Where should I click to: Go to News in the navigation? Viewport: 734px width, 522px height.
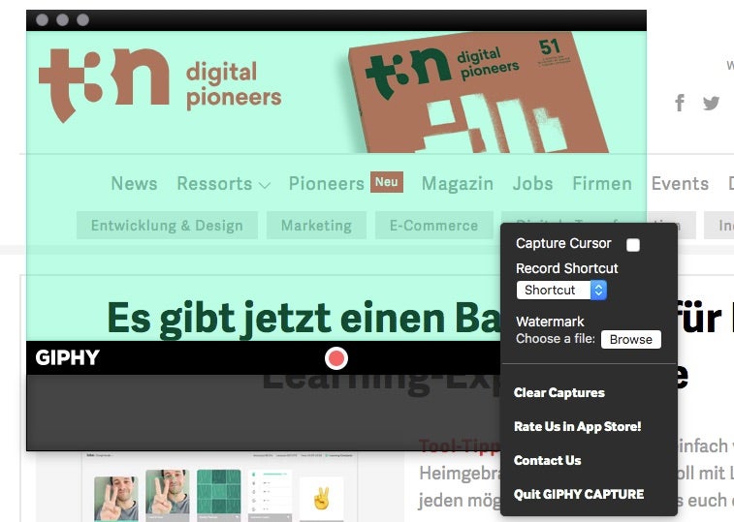(134, 183)
